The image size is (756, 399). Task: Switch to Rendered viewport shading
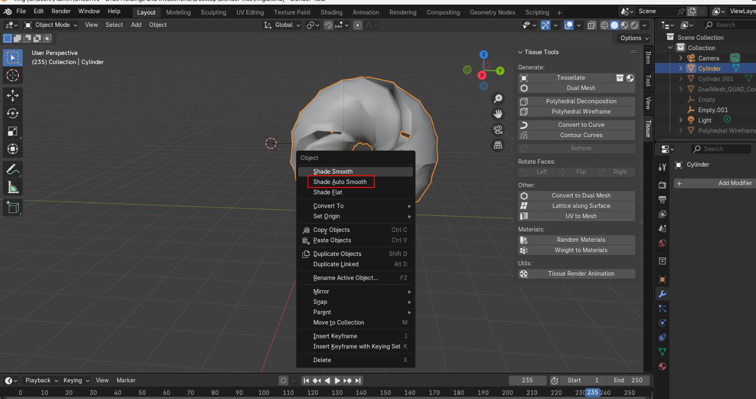click(x=634, y=25)
